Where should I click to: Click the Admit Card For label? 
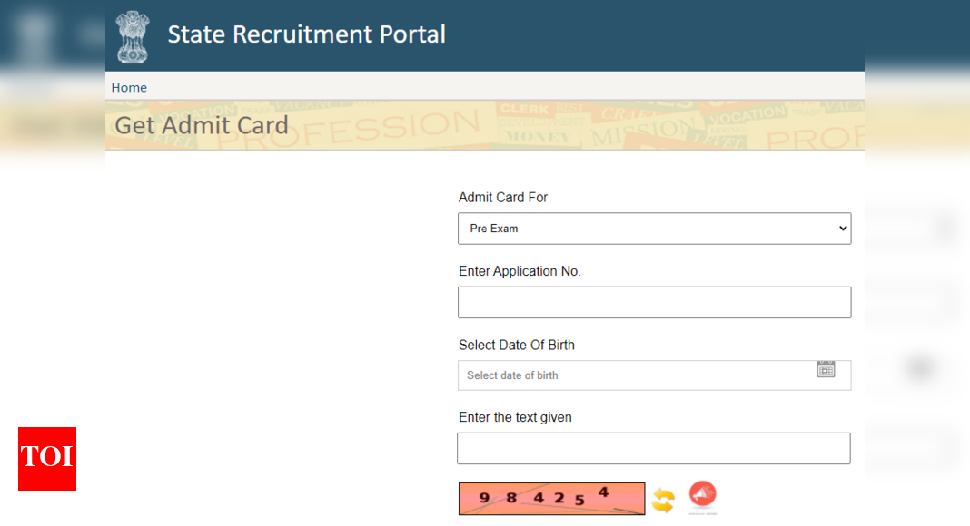click(503, 198)
